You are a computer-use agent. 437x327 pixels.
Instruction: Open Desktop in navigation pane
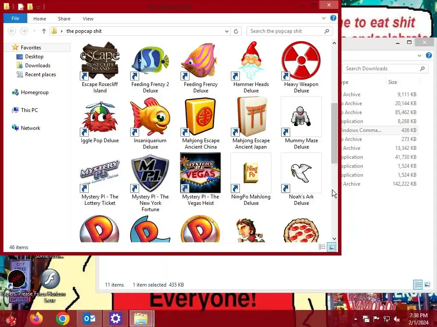pyautogui.click(x=34, y=57)
